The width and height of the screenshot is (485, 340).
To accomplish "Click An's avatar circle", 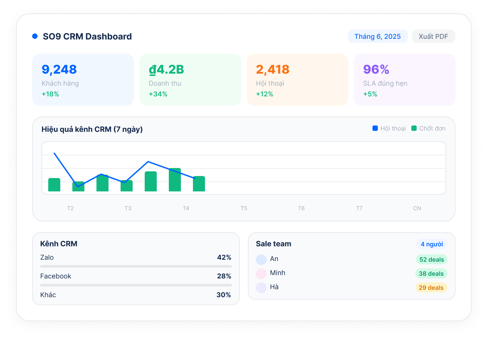I will coord(261,259).
